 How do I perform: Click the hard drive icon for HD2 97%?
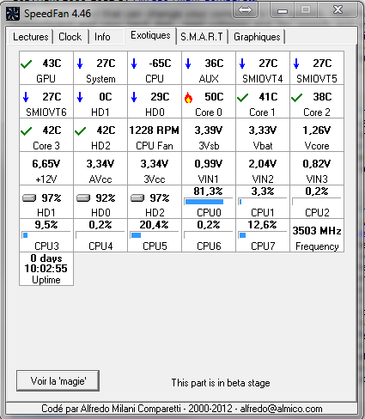[x=137, y=198]
